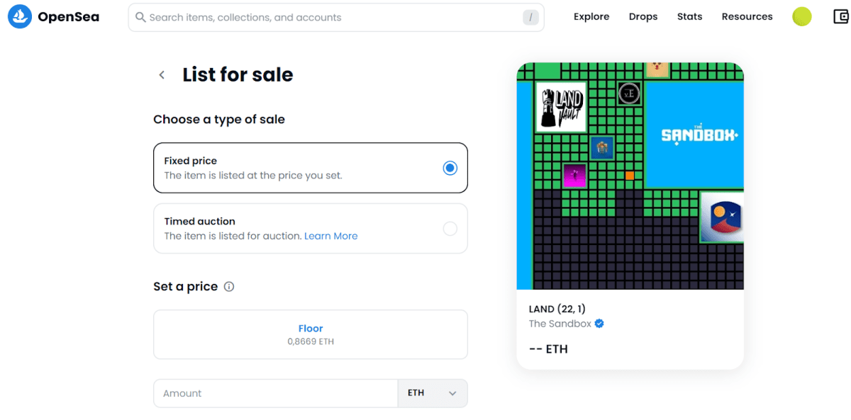Follow the Learn More link
This screenshot has height=420, width=851.
tap(331, 237)
